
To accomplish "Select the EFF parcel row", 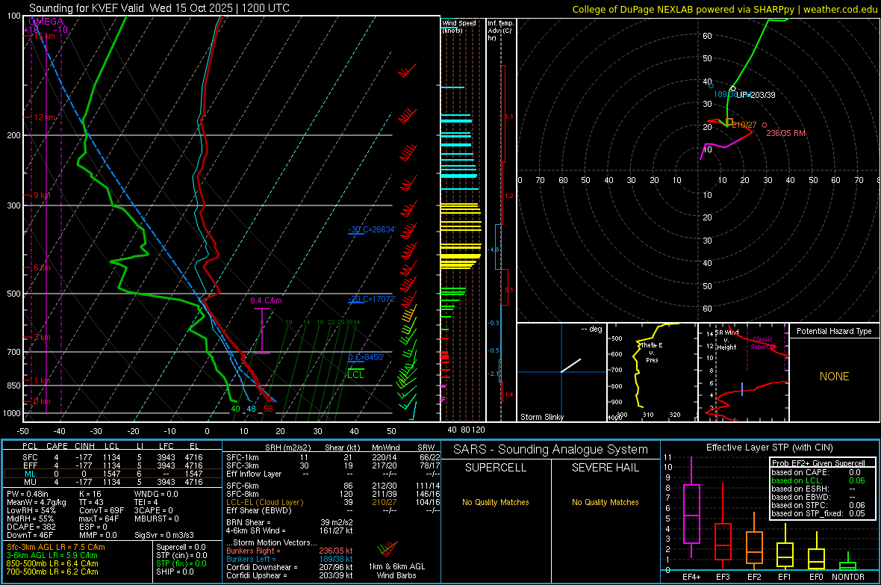I will tap(113, 465).
